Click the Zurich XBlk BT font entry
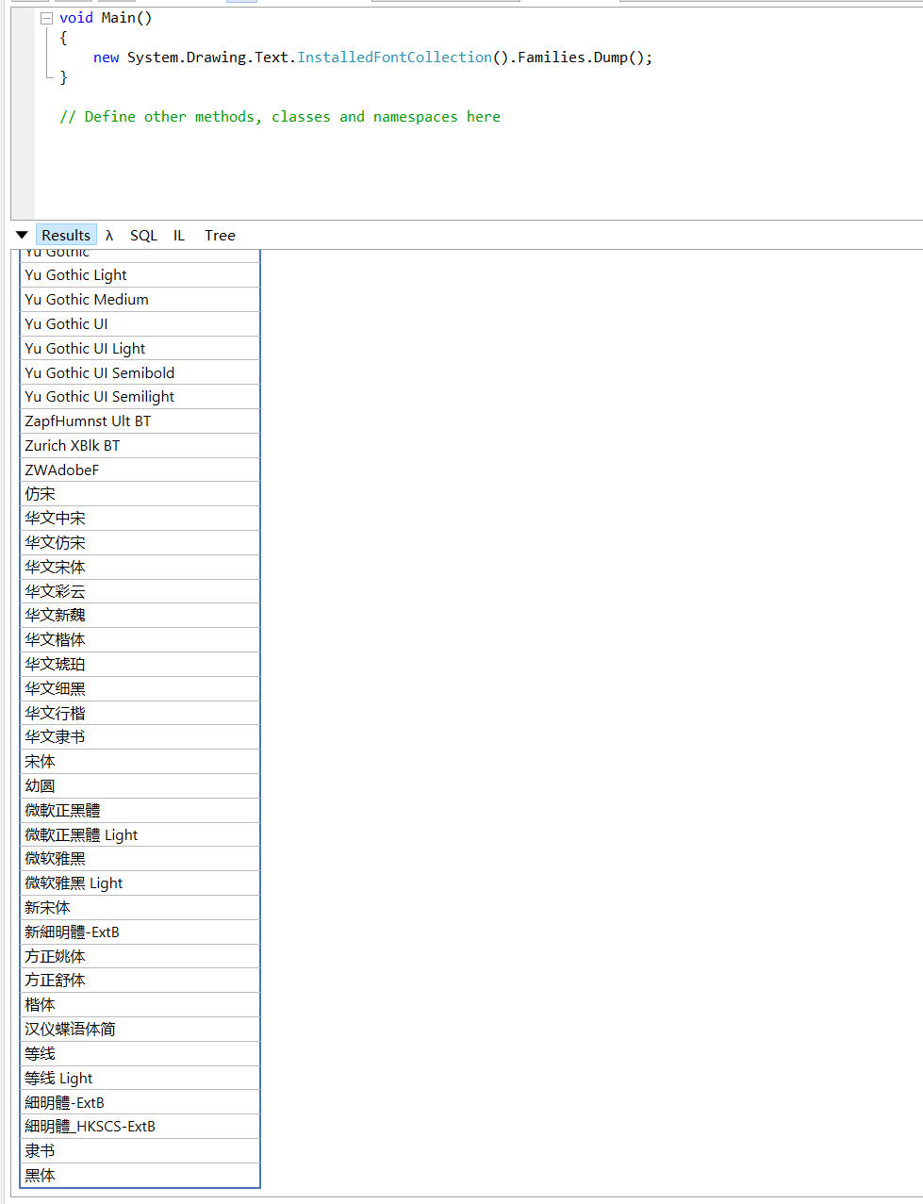 (x=71, y=445)
